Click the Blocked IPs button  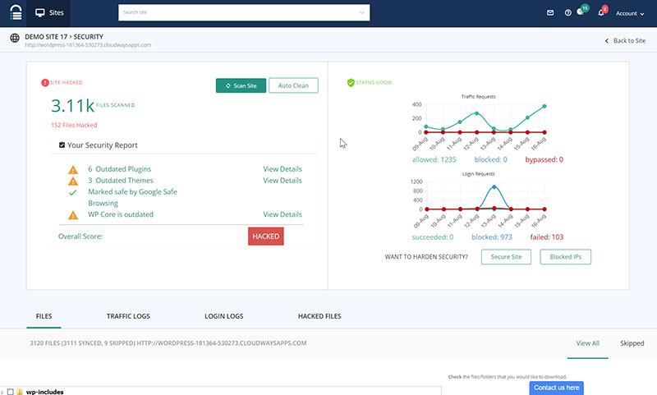566,257
